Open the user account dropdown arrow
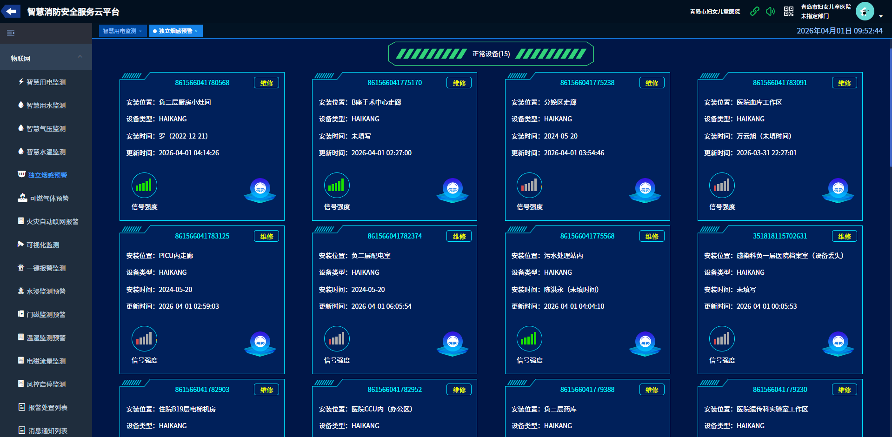 coord(881,16)
